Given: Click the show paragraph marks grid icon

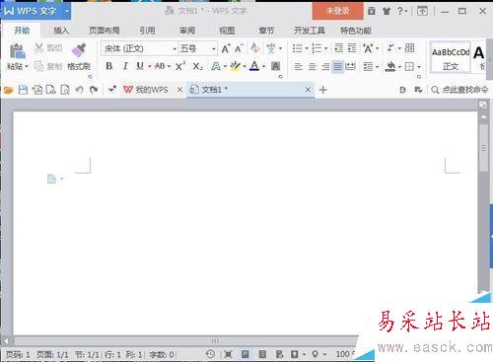Looking at the screenshot, I should coord(409,48).
